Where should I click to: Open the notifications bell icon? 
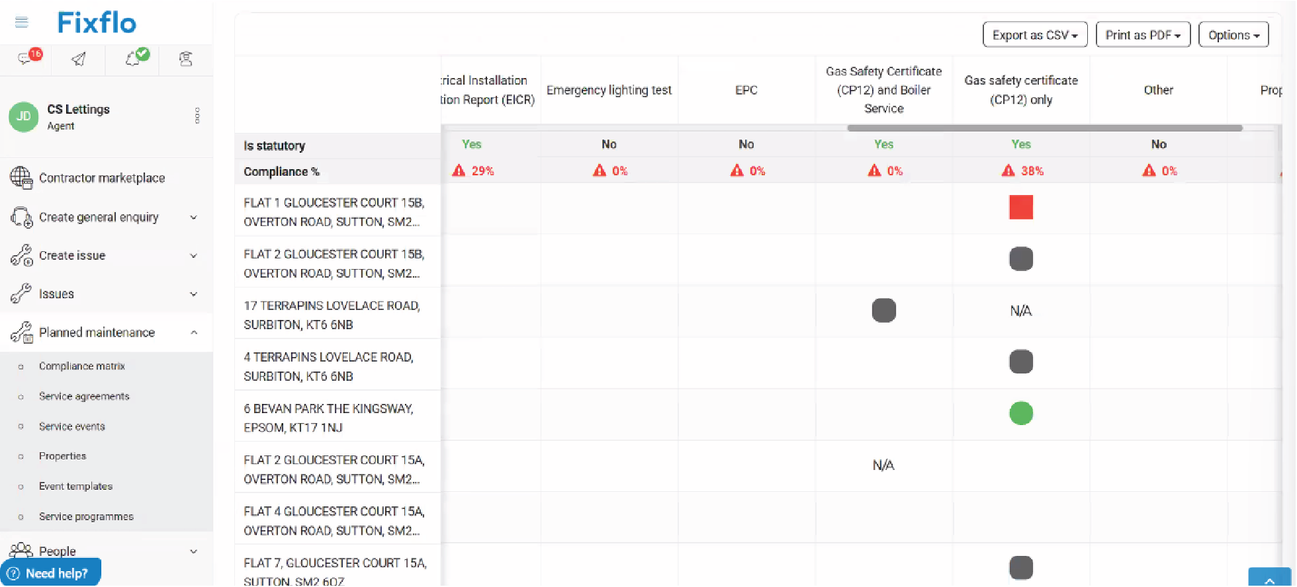(134, 59)
